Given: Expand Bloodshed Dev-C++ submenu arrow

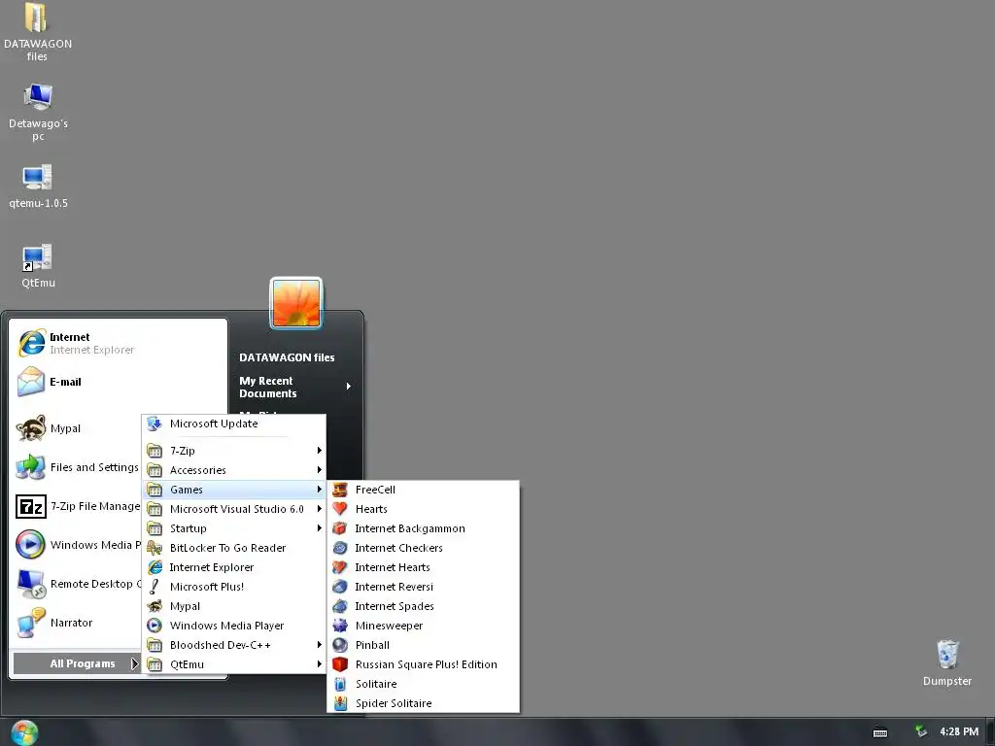Looking at the screenshot, I should (319, 645).
